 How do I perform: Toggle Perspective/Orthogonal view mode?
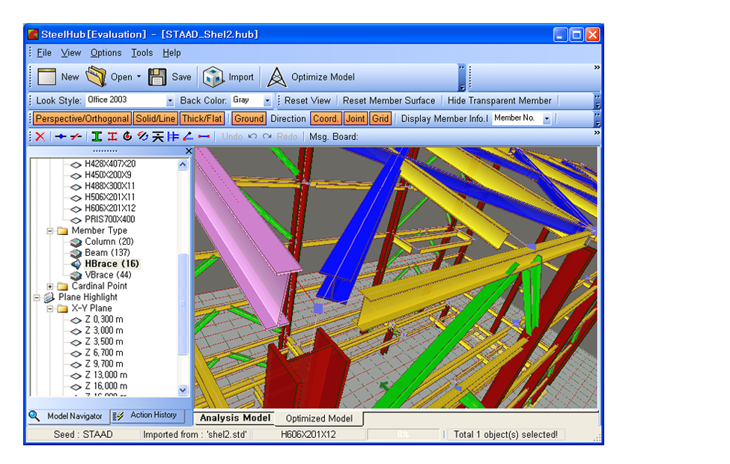82,119
